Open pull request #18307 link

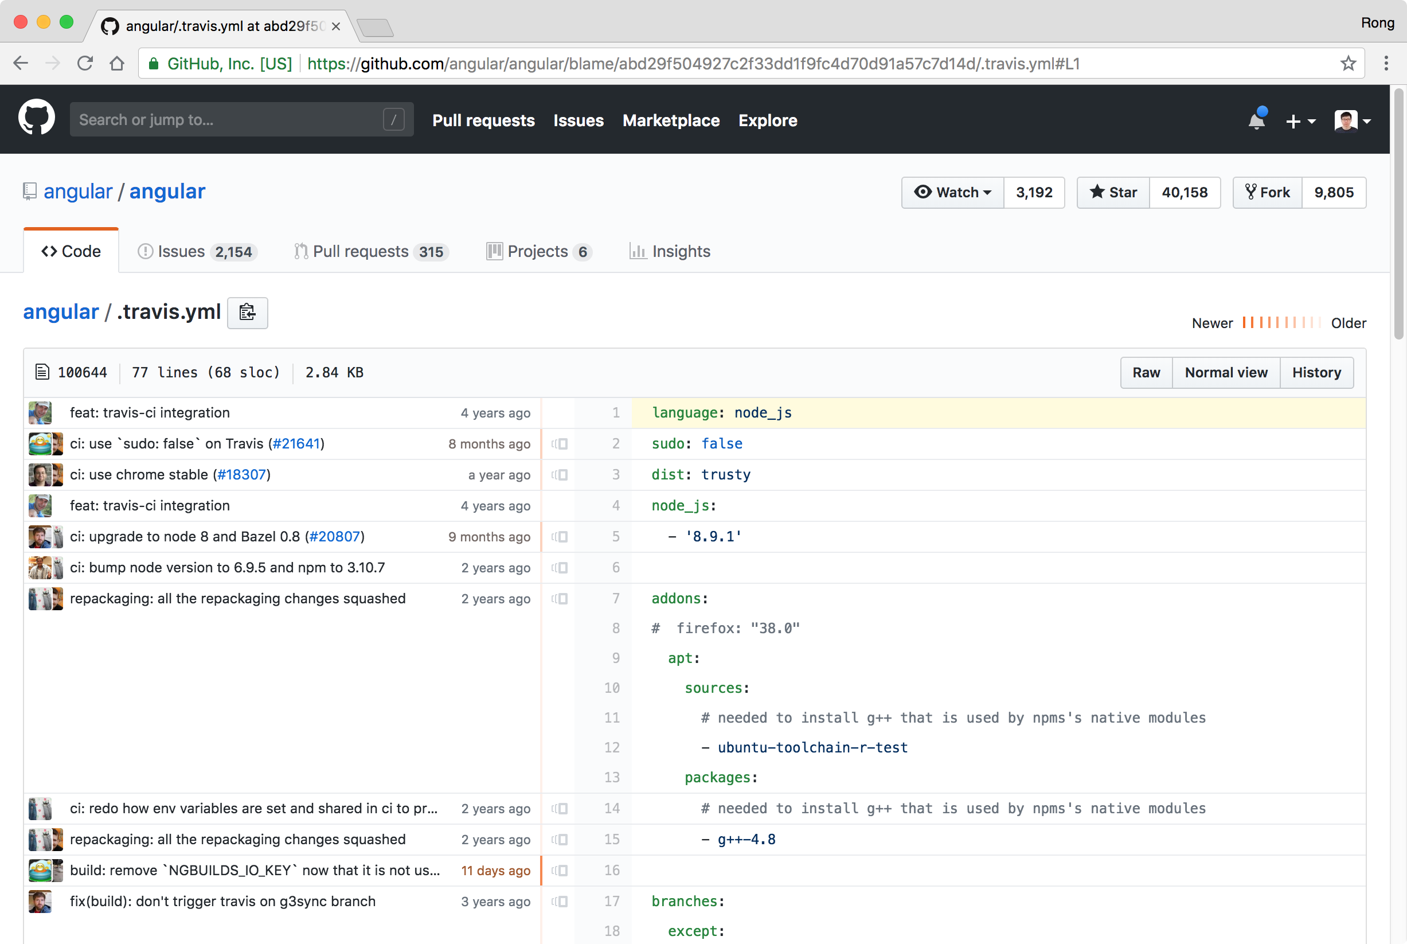pyautogui.click(x=242, y=475)
